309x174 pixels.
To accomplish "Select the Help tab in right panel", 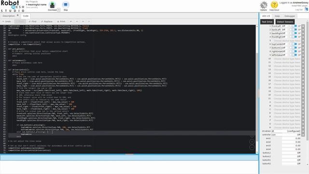I will click(x=277, y=16).
